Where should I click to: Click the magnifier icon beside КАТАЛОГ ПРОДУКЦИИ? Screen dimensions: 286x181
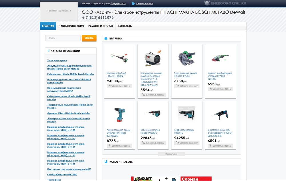pos(49,51)
